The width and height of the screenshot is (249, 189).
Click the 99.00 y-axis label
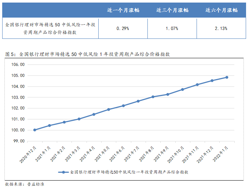(x=18, y=141)
